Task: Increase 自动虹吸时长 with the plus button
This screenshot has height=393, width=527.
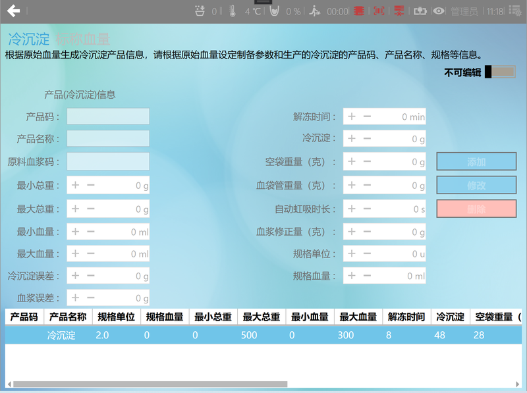Action: click(x=352, y=209)
